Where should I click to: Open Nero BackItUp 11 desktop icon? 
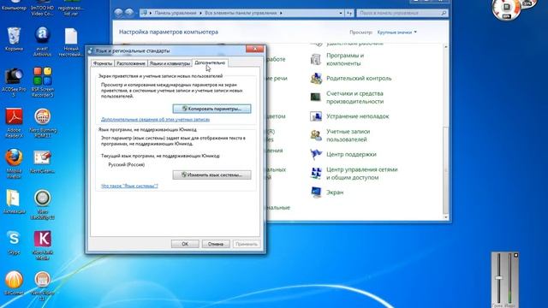click(x=43, y=204)
